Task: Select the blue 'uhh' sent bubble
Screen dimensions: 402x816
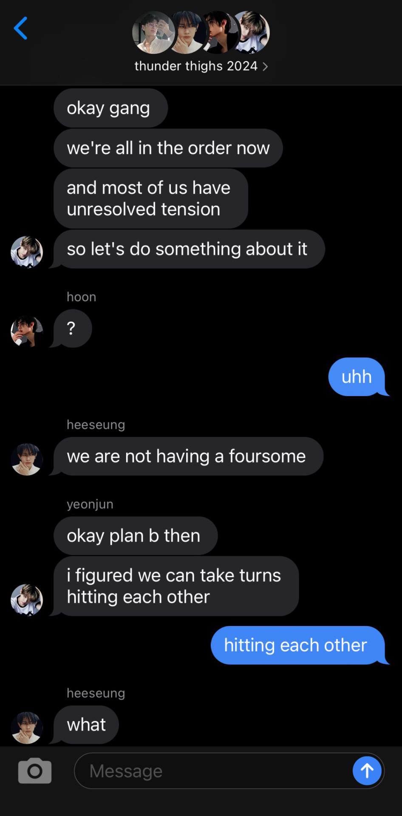Action: pos(357,377)
